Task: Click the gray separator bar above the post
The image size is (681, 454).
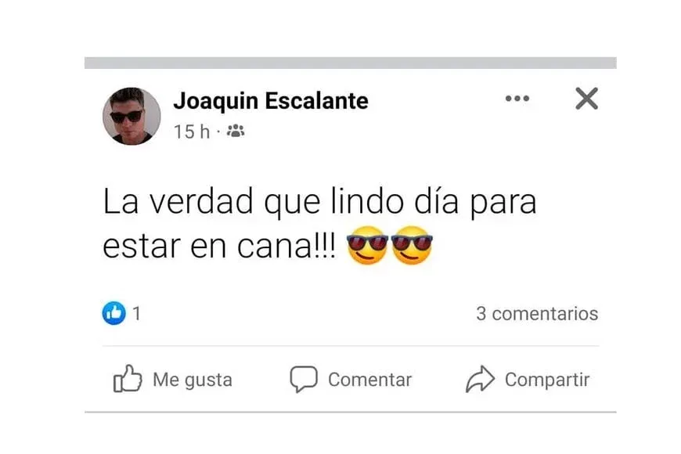Action: 351,63
